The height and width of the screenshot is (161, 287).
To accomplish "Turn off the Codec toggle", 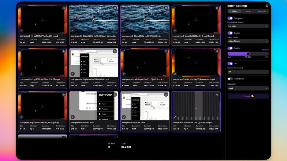I will pos(230,33).
